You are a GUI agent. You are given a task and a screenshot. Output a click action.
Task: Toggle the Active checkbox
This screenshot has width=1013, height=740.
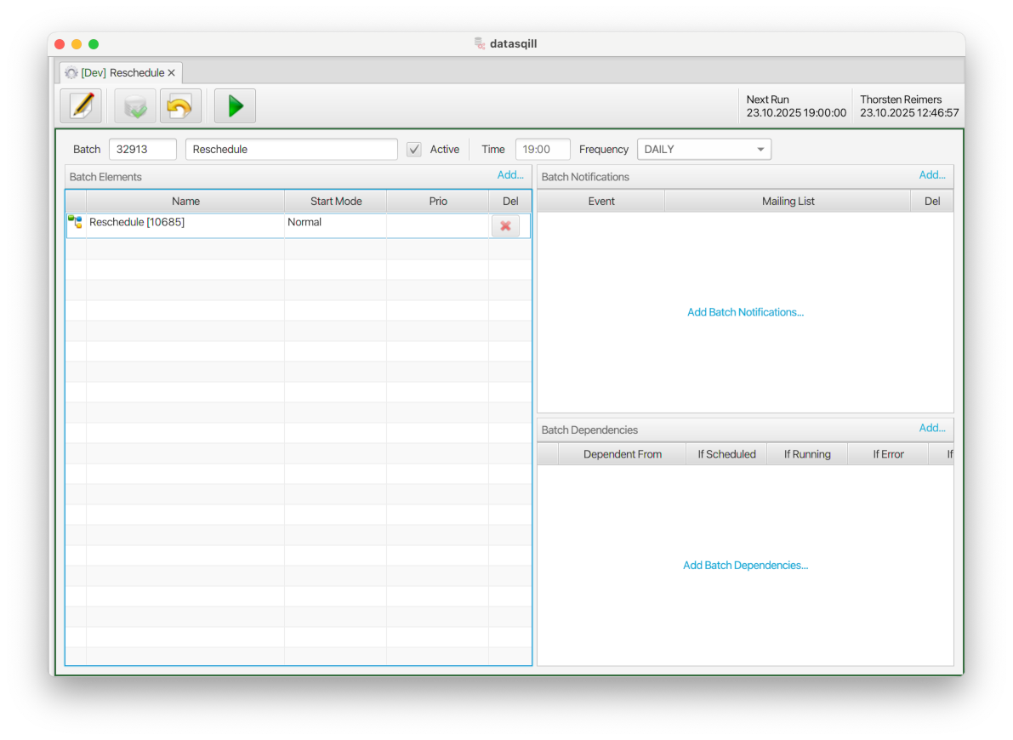[414, 149]
